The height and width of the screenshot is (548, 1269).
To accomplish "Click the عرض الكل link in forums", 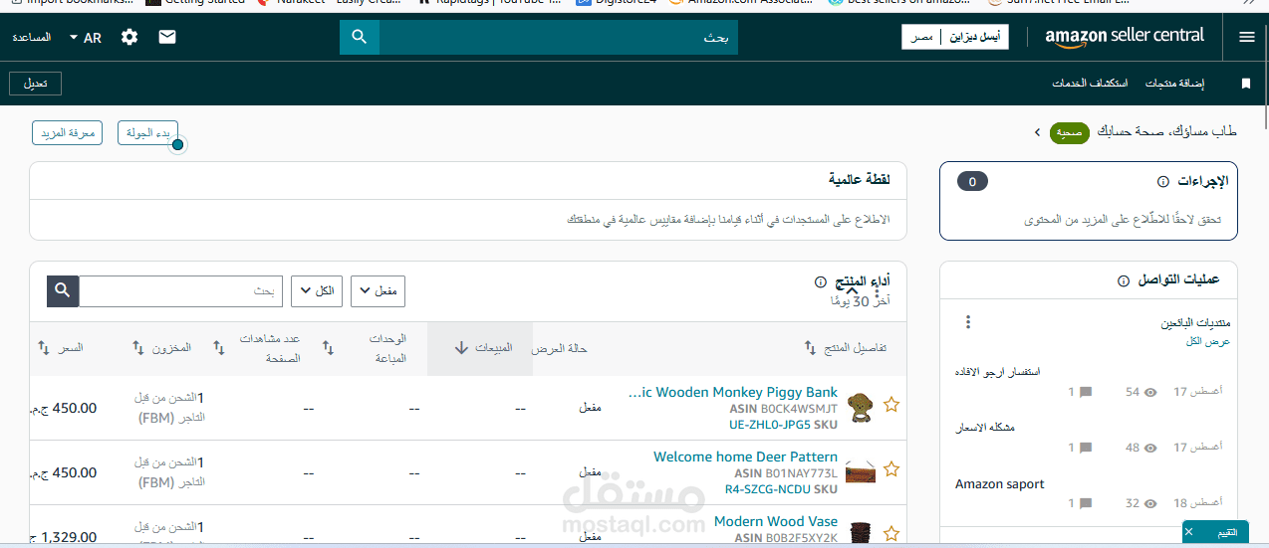I will tap(1208, 341).
